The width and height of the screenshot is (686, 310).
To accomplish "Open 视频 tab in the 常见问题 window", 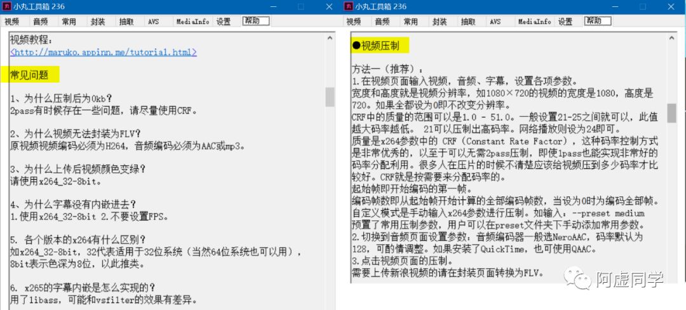I will 12,22.
